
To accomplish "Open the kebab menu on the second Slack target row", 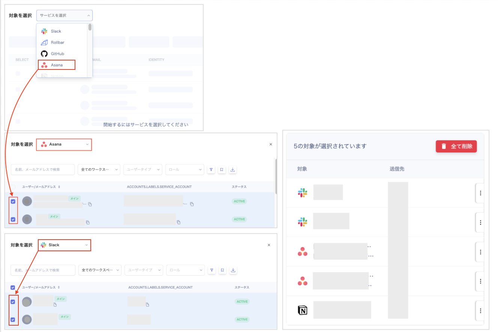I will click(480, 222).
